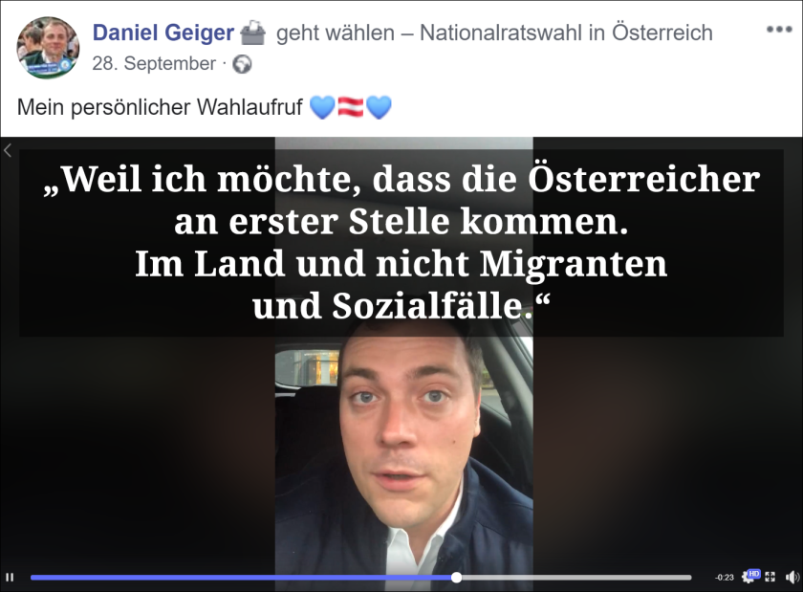
Task: Click the video progress slider handle
Action: [x=456, y=578]
